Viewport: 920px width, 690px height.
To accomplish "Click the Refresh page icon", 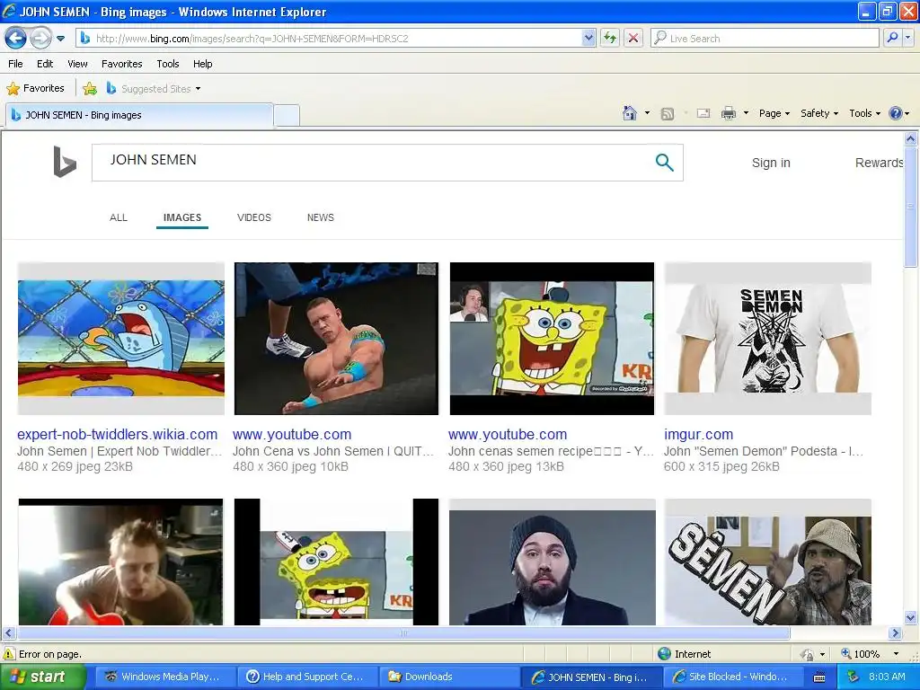I will (x=610, y=39).
